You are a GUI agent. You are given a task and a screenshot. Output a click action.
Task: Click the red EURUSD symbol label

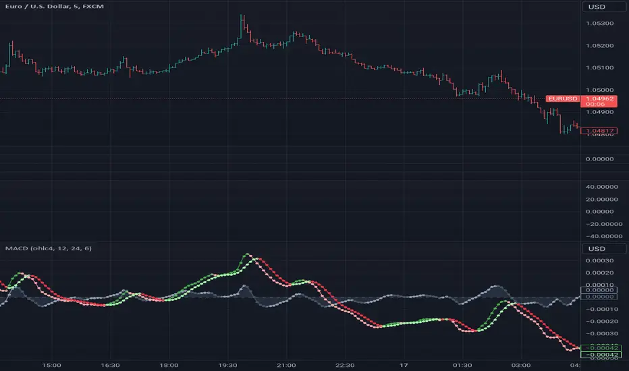pos(563,99)
